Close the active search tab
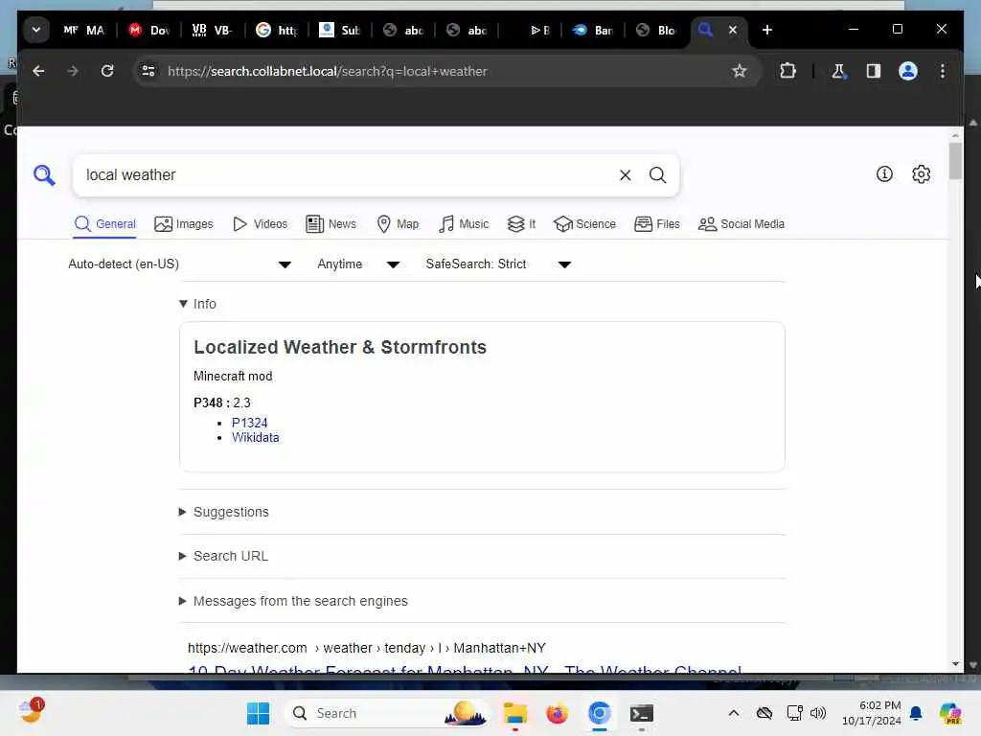 [x=733, y=30]
